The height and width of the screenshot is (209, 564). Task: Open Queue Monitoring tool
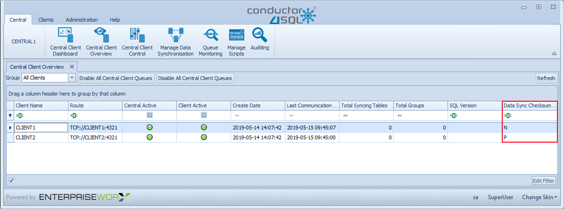210,41
